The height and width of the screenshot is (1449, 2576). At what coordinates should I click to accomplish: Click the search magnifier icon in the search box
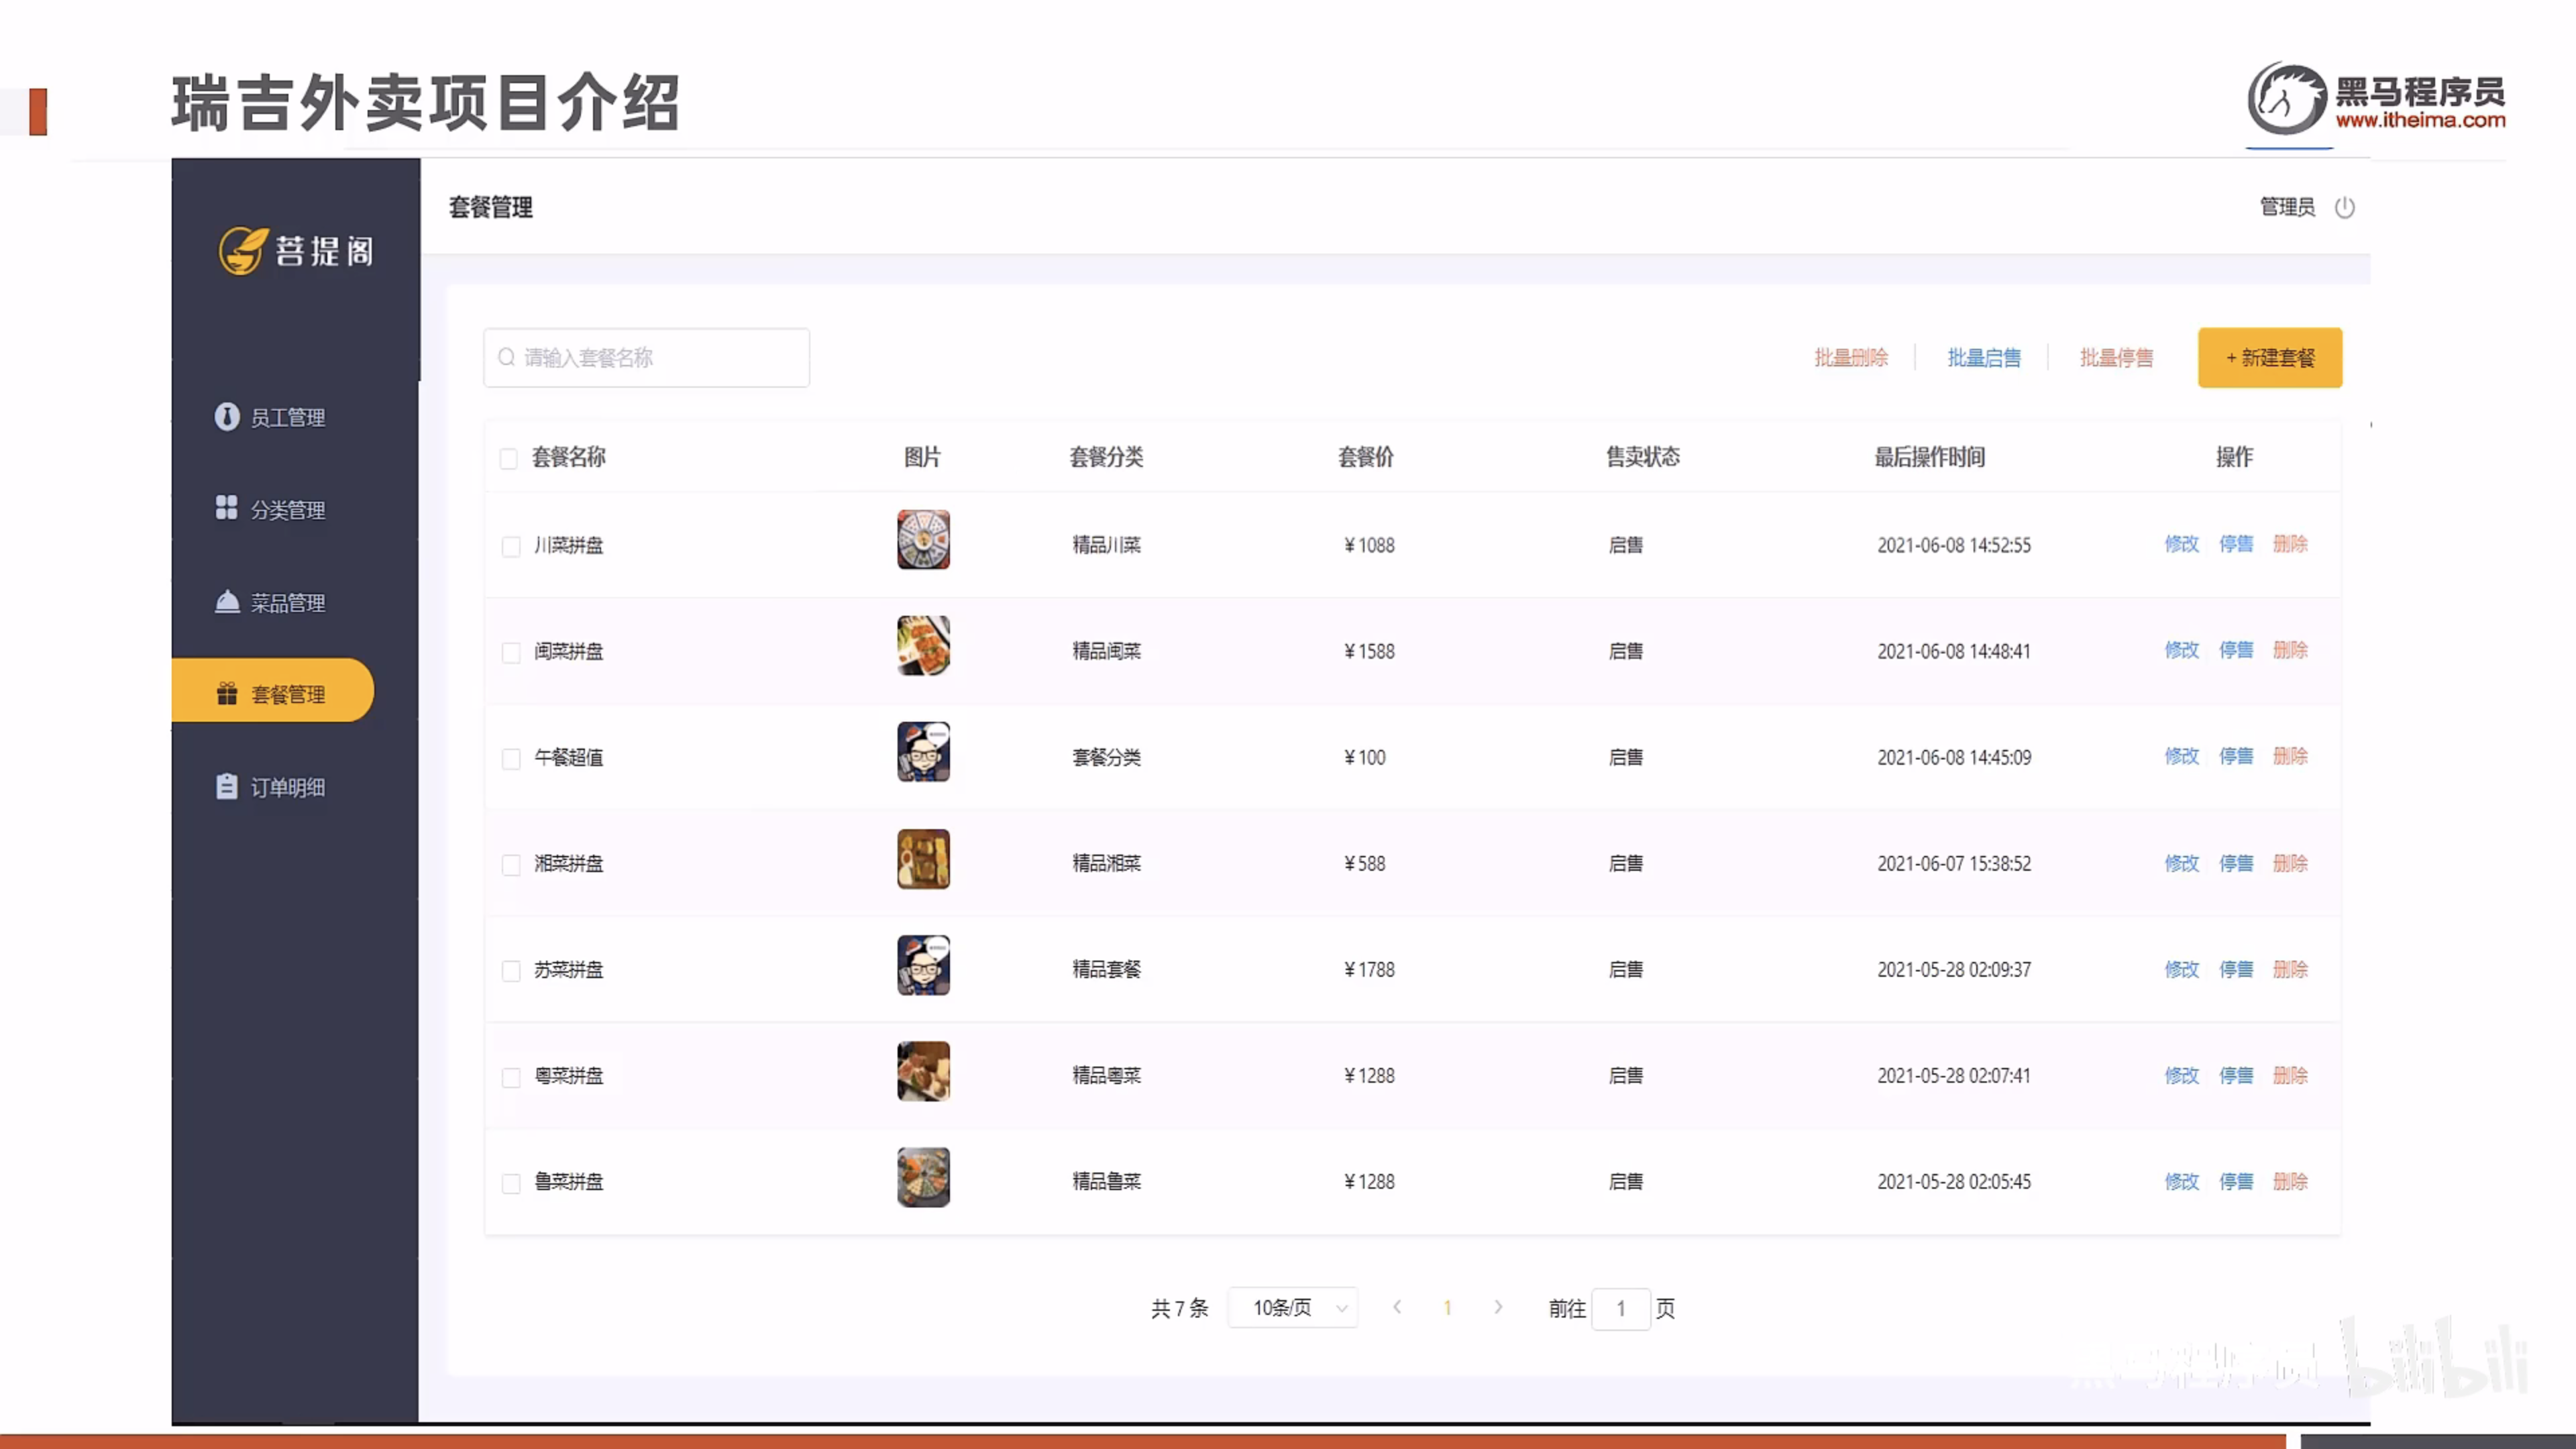coord(506,357)
